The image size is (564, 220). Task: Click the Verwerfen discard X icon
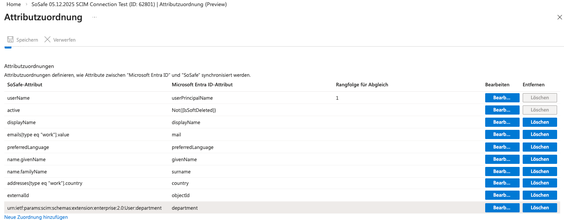pyautogui.click(x=47, y=40)
